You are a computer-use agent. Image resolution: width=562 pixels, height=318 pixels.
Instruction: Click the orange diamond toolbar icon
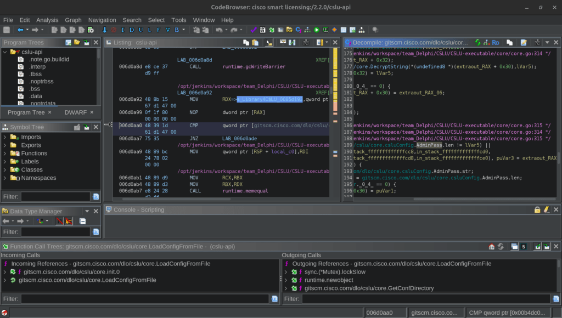334,30
